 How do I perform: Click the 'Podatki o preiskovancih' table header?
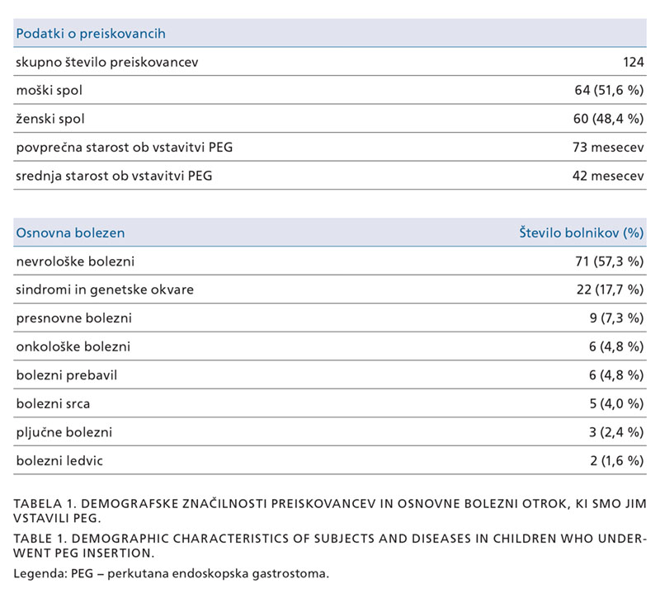91,34
